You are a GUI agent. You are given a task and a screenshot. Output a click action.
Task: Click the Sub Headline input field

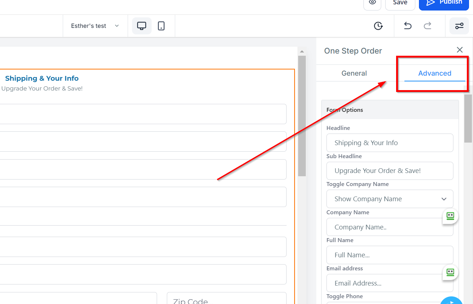pyautogui.click(x=390, y=171)
